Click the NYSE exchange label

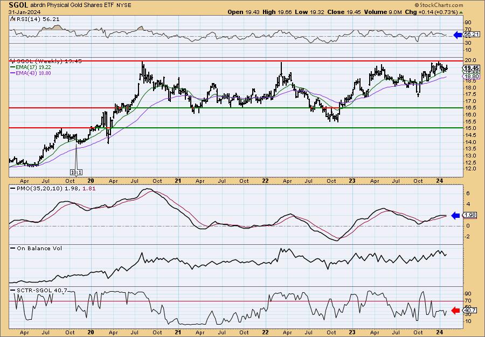click(x=124, y=5)
